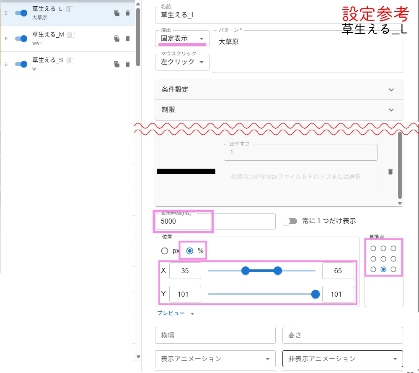The height and width of the screenshot is (373, 419).
Task: Open the 表示アニメーション dropdown
Action: pyautogui.click(x=215, y=359)
